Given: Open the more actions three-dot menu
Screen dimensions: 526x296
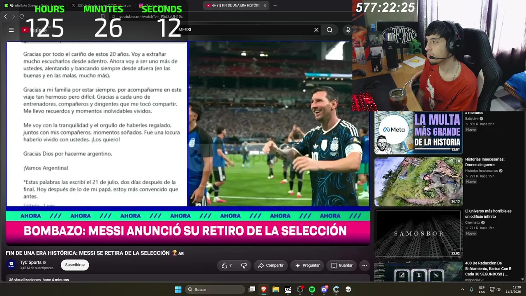Looking at the screenshot, I should pos(365,266).
